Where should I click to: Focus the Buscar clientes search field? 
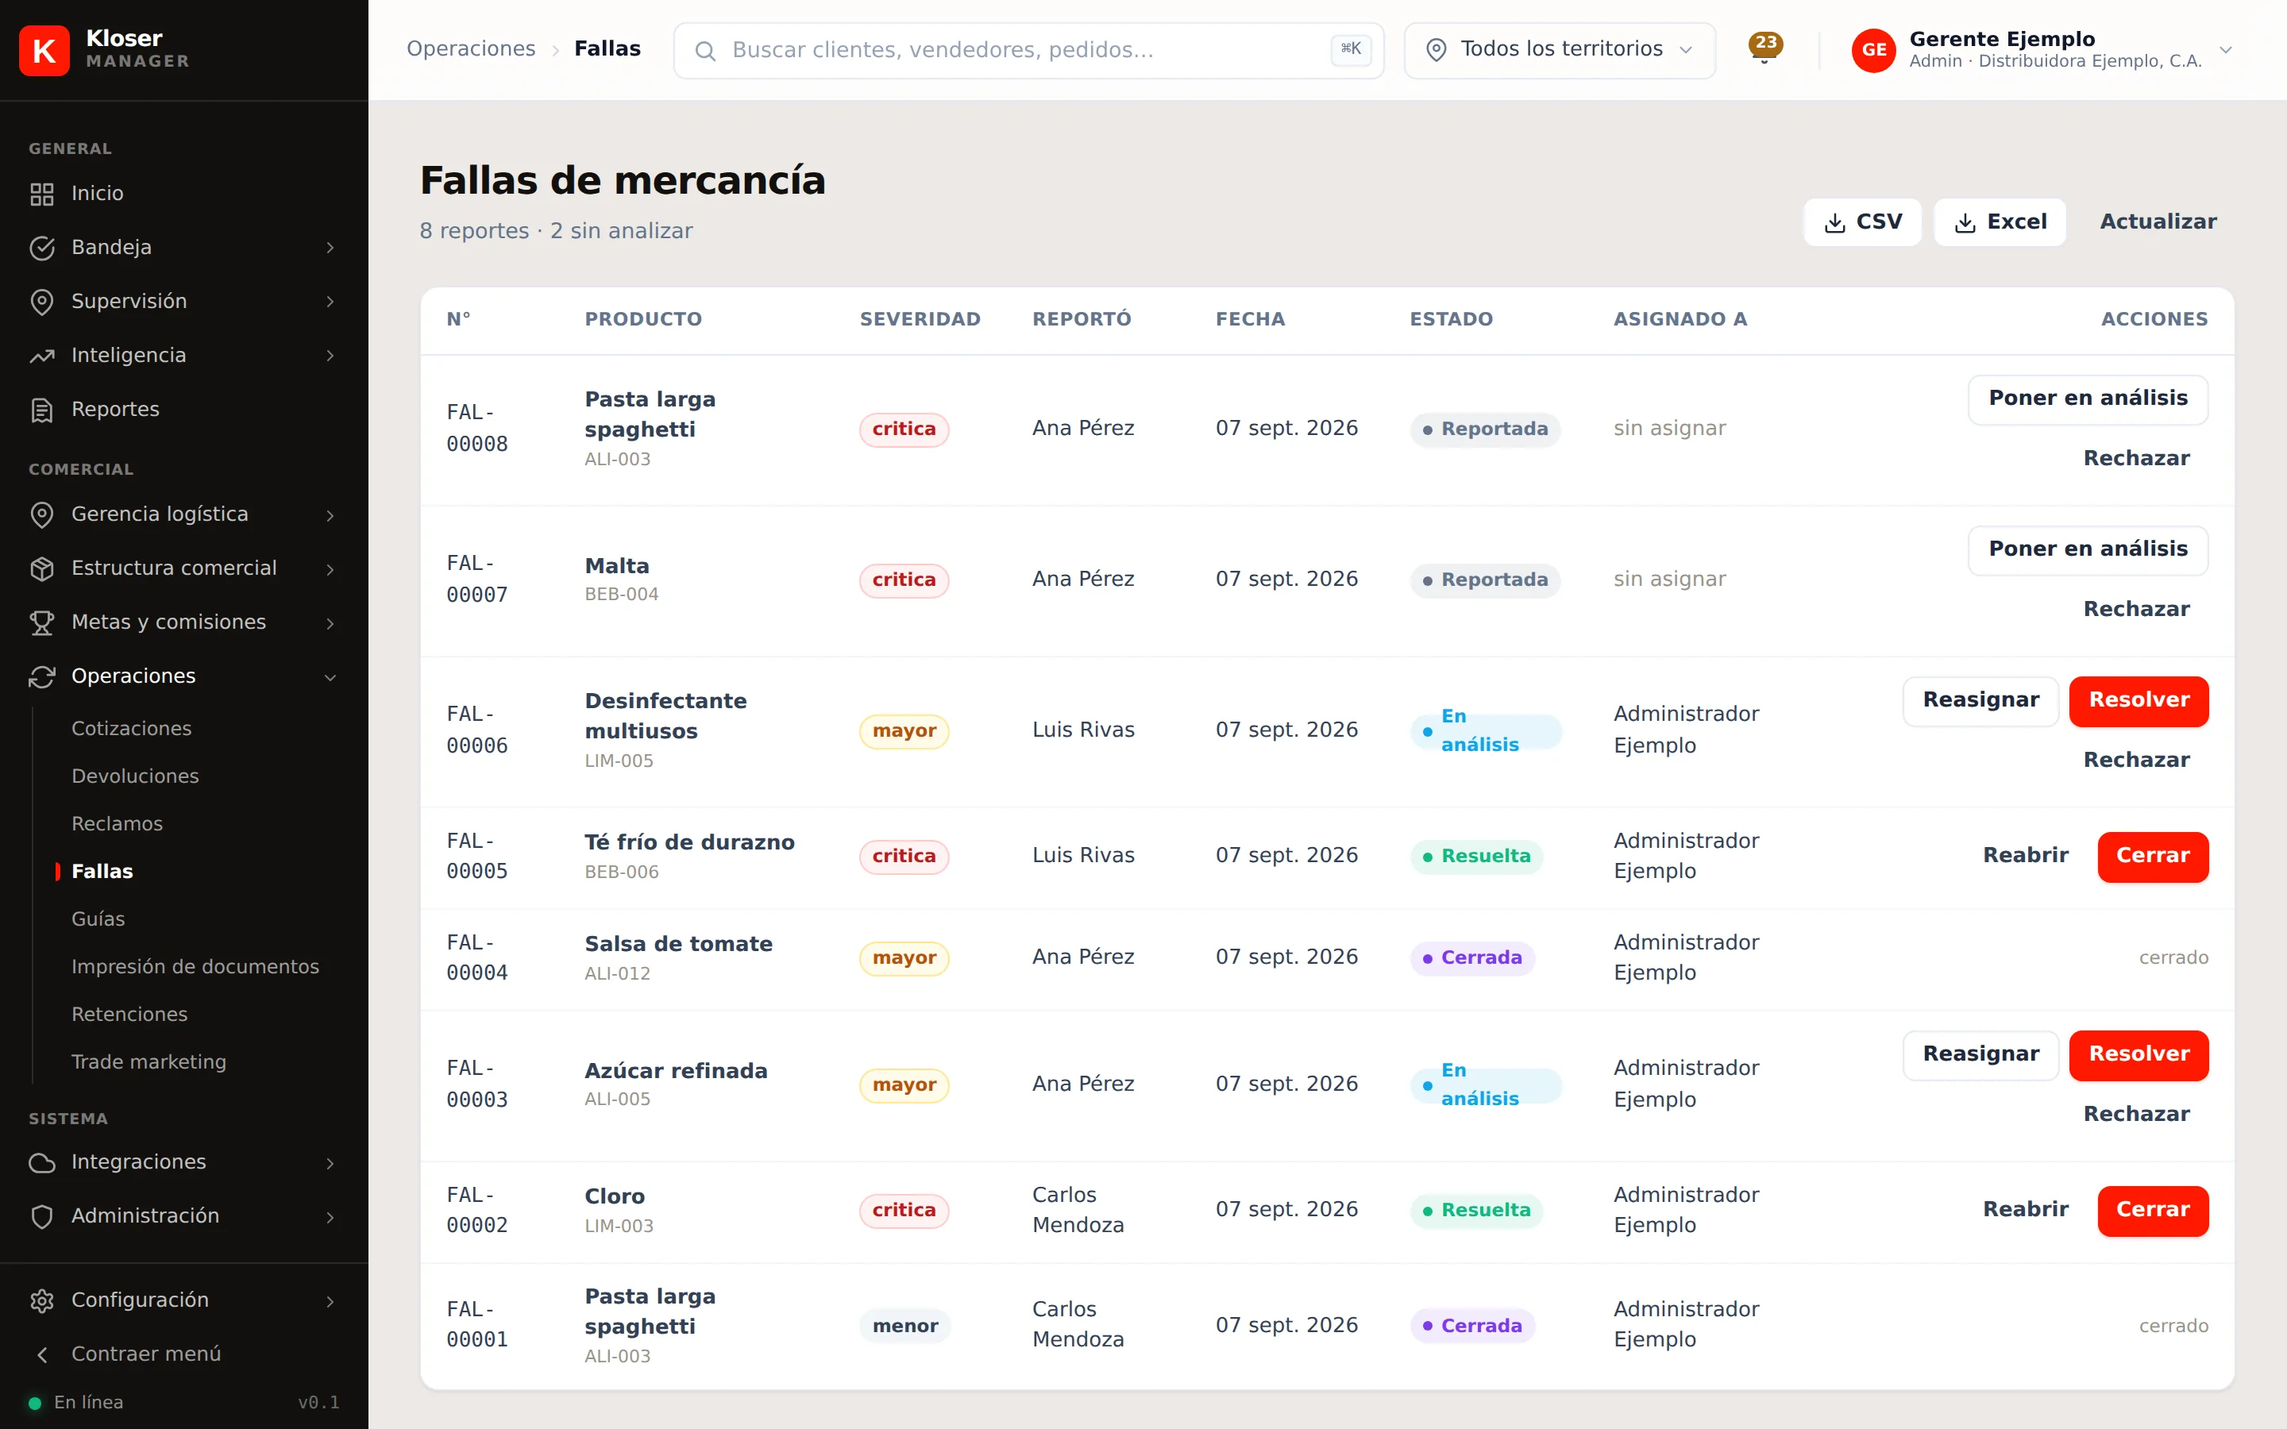(x=1028, y=50)
